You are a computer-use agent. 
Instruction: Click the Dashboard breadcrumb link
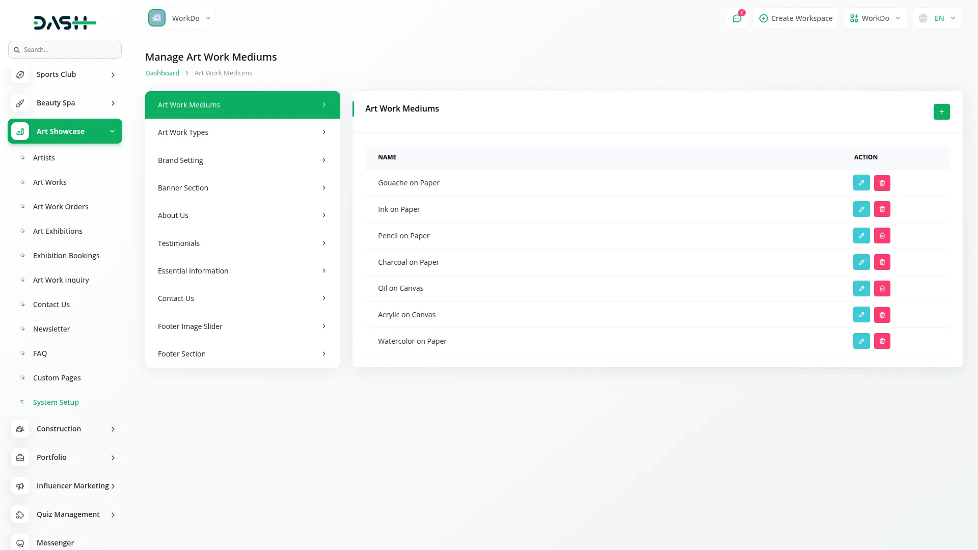coord(162,73)
